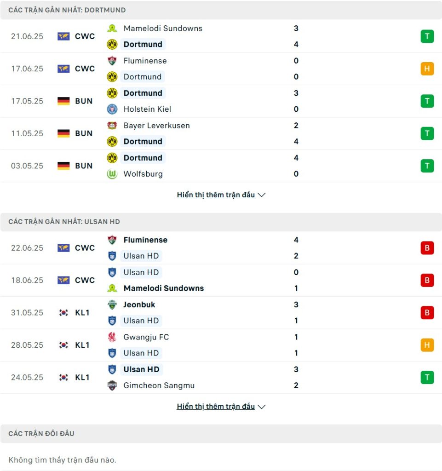
Task: Click the Holstein Kiel club logo
Action: 112,109
